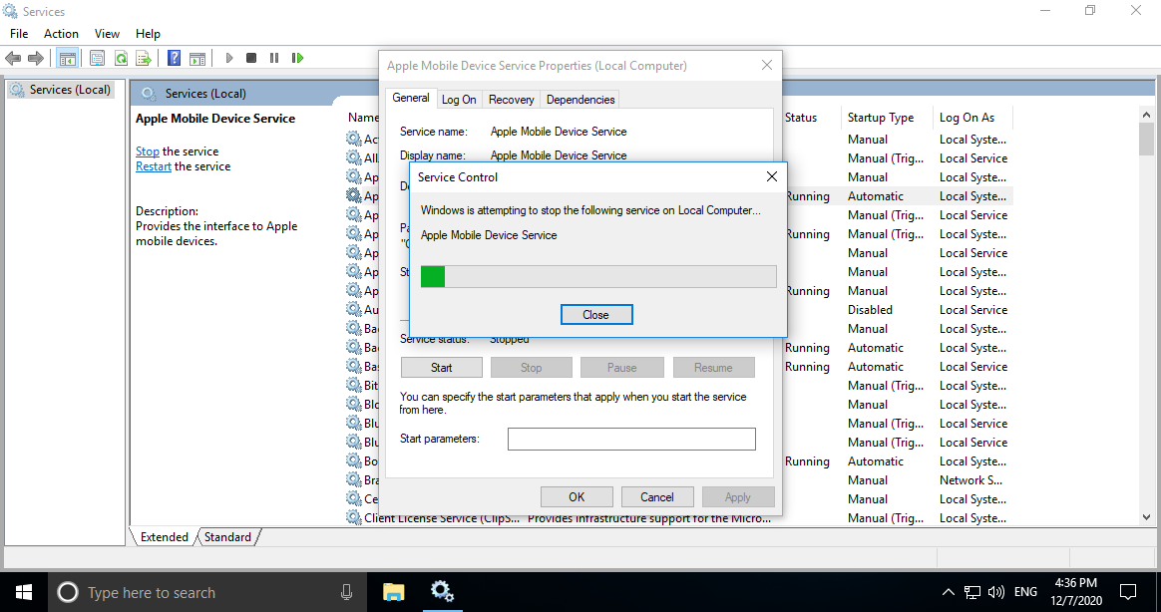Toggle Show/Hide Console Tree toolbar icon
Image resolution: width=1161 pixels, height=612 pixels.
pos(68,58)
